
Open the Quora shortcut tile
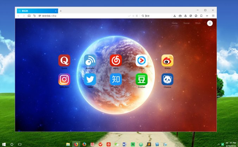(x=64, y=60)
